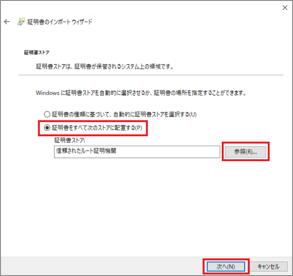
Task: Click inside the 証明書ストア text field
Action: click(x=172, y=152)
